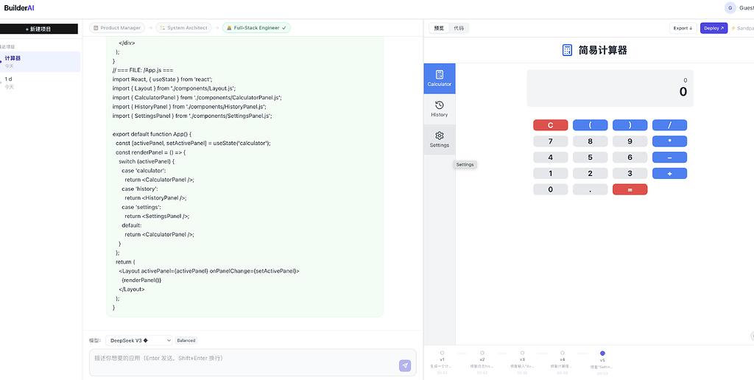
Task: Click the 简易计算器 title text
Action: [x=602, y=50]
